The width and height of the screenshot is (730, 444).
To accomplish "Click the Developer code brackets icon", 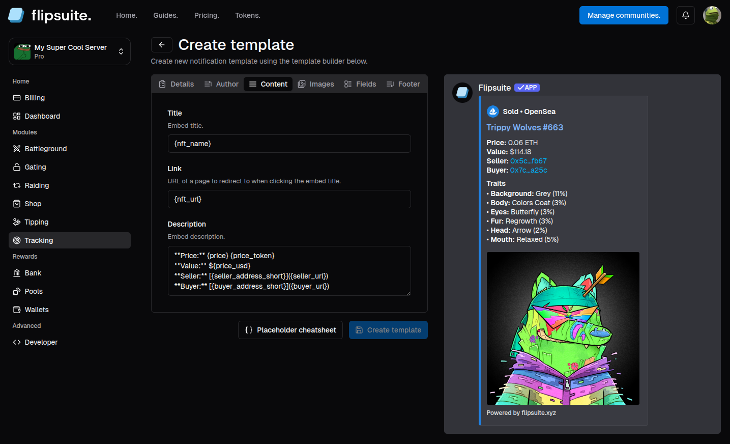I will tap(17, 342).
